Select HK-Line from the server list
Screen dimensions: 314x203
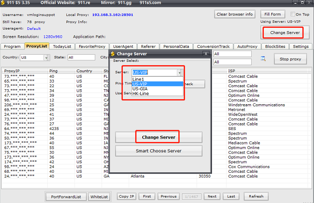141,93
